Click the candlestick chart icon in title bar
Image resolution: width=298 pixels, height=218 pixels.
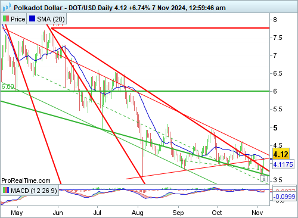7,8
